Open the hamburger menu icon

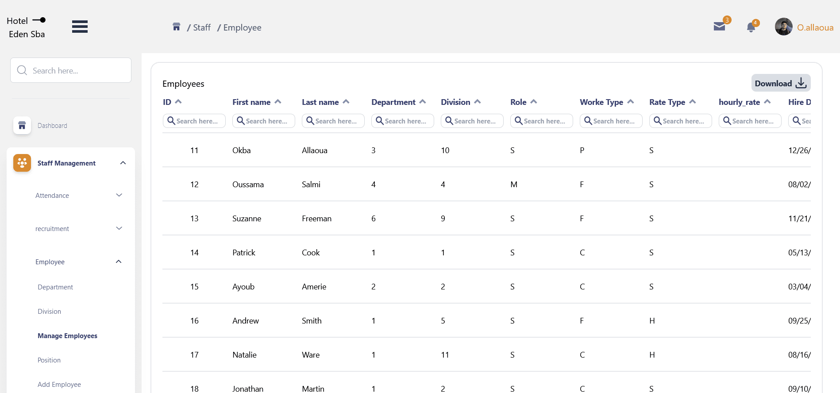click(80, 27)
